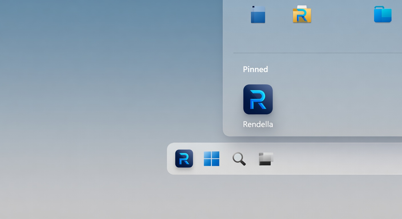Click the taskbar Search magnifier icon

(239, 159)
